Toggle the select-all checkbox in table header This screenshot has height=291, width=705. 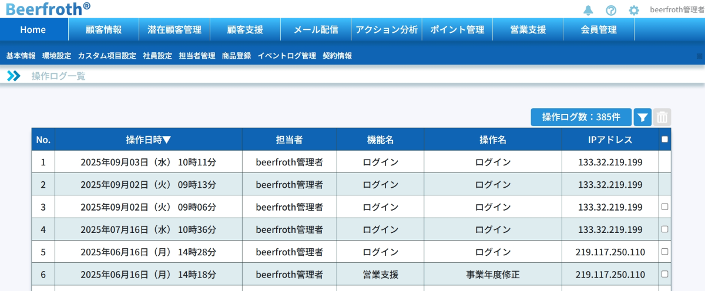click(x=664, y=140)
